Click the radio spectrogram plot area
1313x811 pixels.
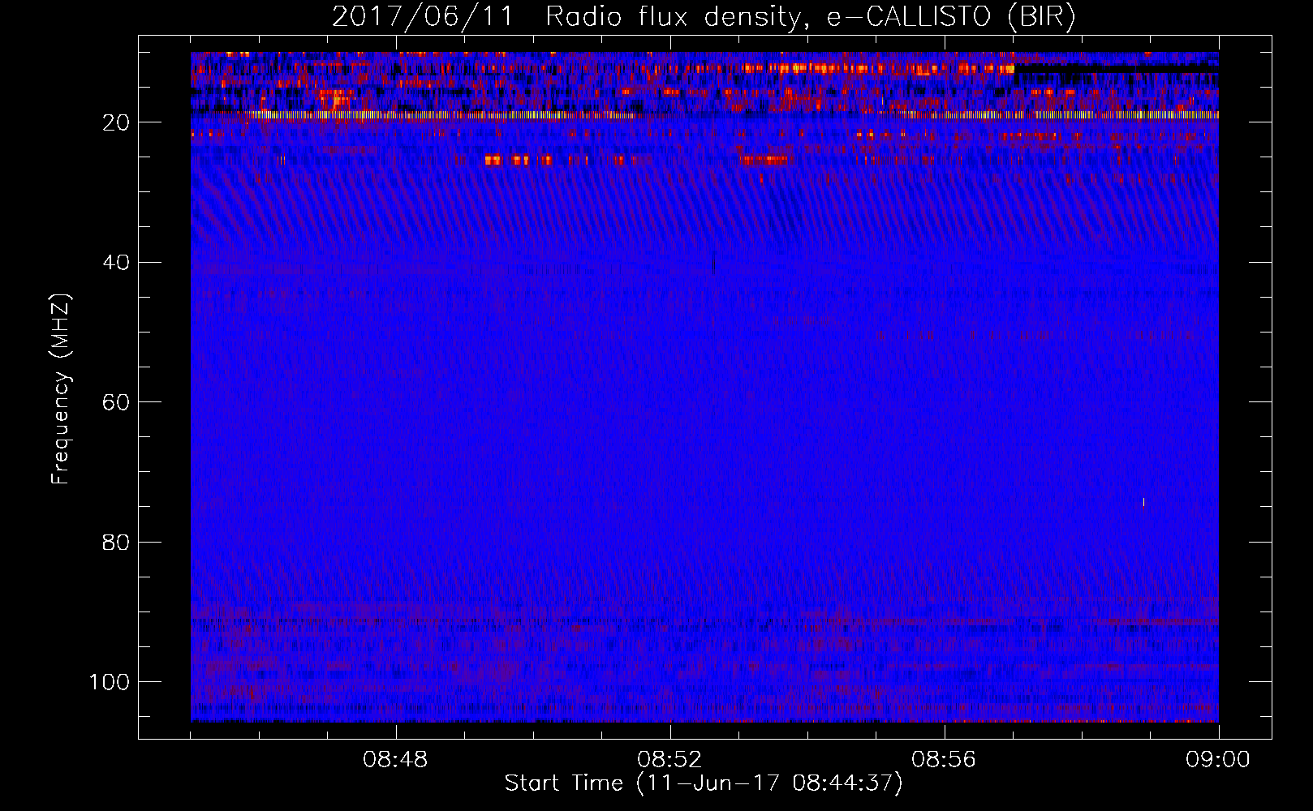tap(704, 387)
